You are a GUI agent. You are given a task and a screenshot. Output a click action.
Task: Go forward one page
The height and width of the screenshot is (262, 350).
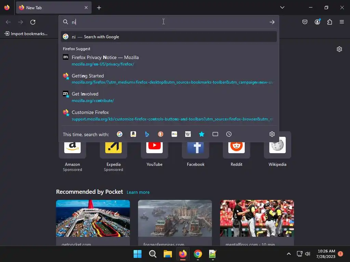[x=21, y=22]
